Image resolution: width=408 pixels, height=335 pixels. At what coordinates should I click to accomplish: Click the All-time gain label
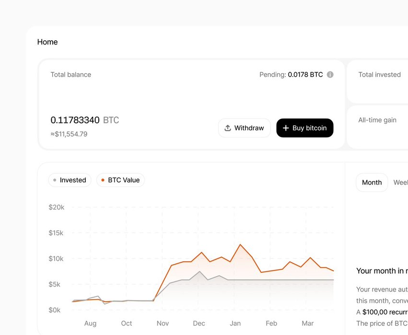pyautogui.click(x=377, y=120)
